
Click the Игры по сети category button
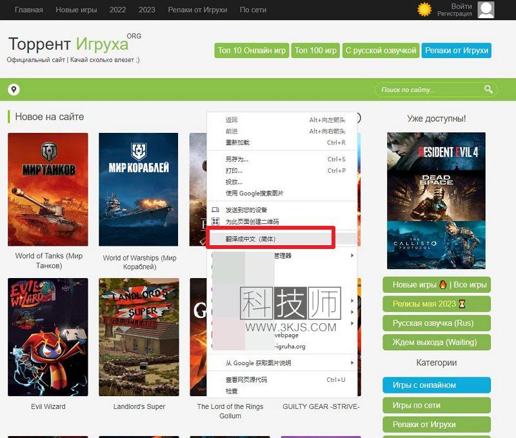437,405
